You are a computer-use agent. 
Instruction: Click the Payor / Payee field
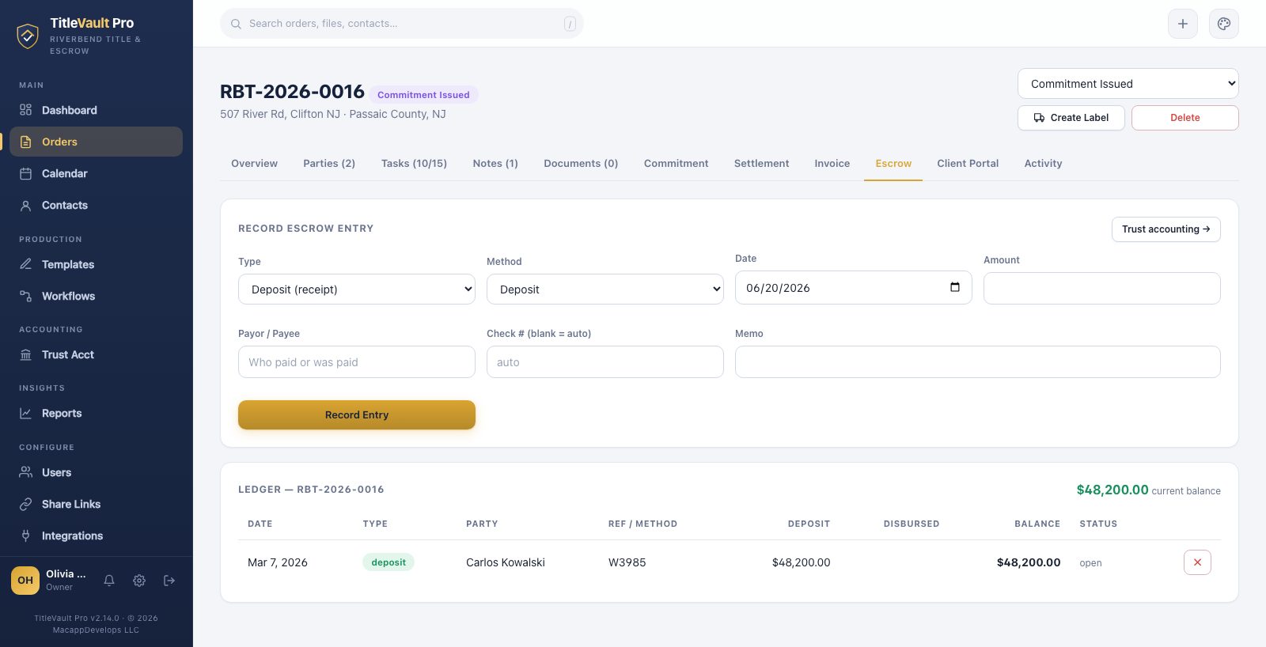[357, 361]
